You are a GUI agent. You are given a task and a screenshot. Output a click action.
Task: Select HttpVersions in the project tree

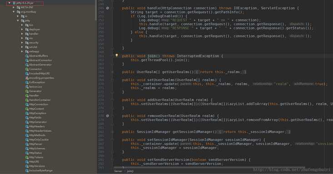pyautogui.click(x=37, y=166)
